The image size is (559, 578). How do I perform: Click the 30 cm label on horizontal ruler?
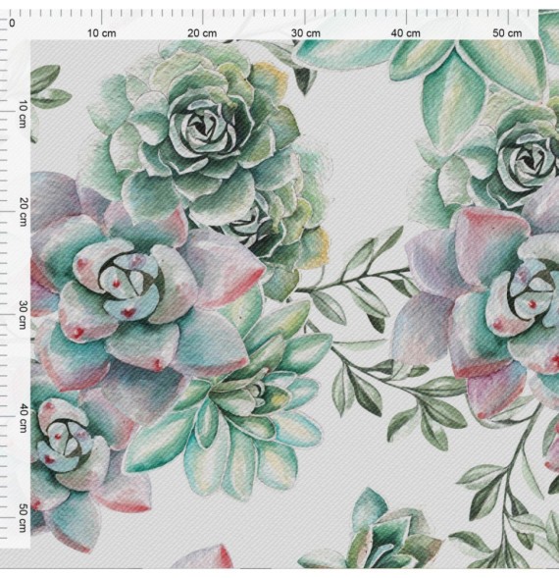coord(305,33)
